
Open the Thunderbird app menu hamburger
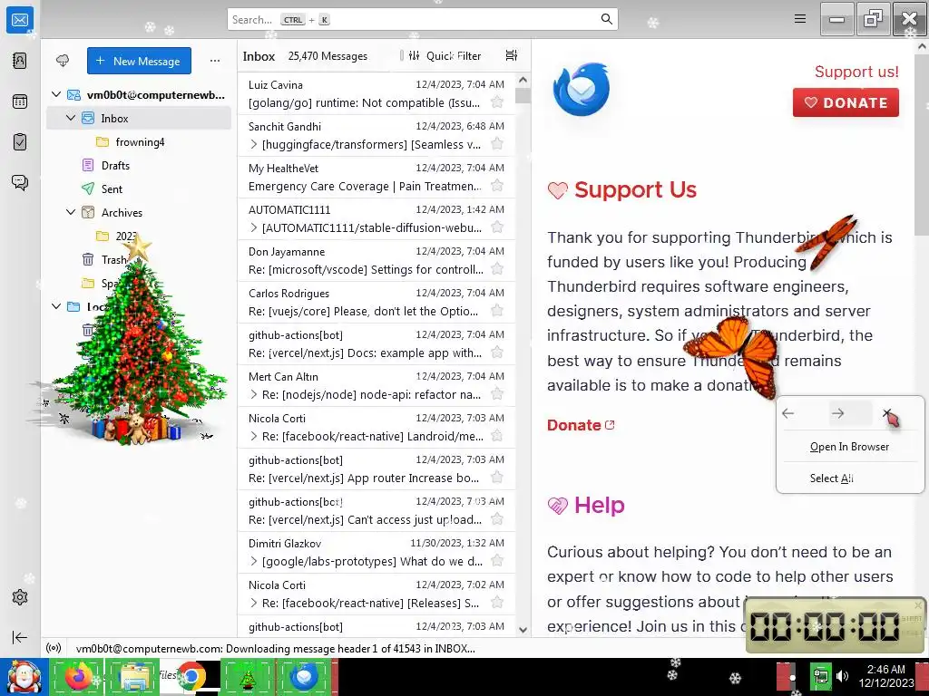tap(800, 19)
